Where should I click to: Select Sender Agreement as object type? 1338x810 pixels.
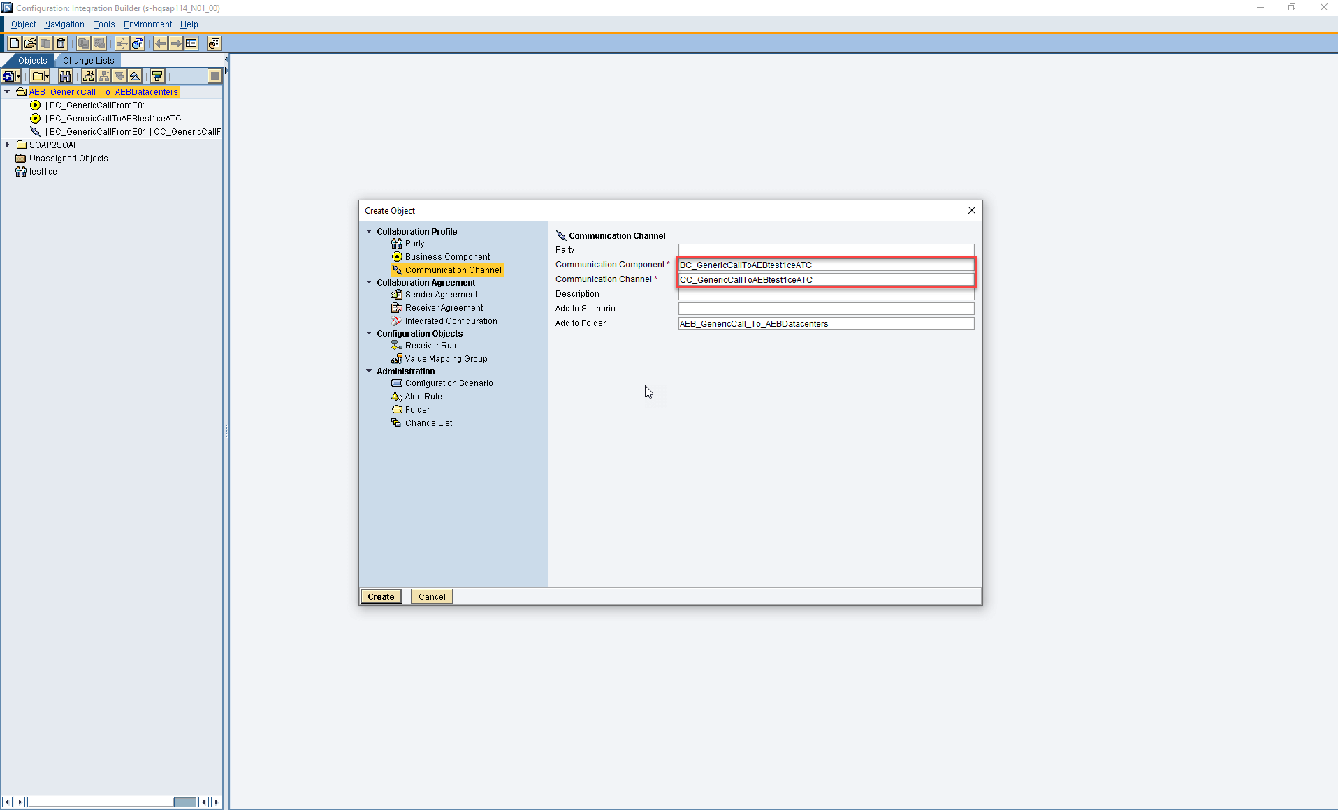[x=440, y=294]
